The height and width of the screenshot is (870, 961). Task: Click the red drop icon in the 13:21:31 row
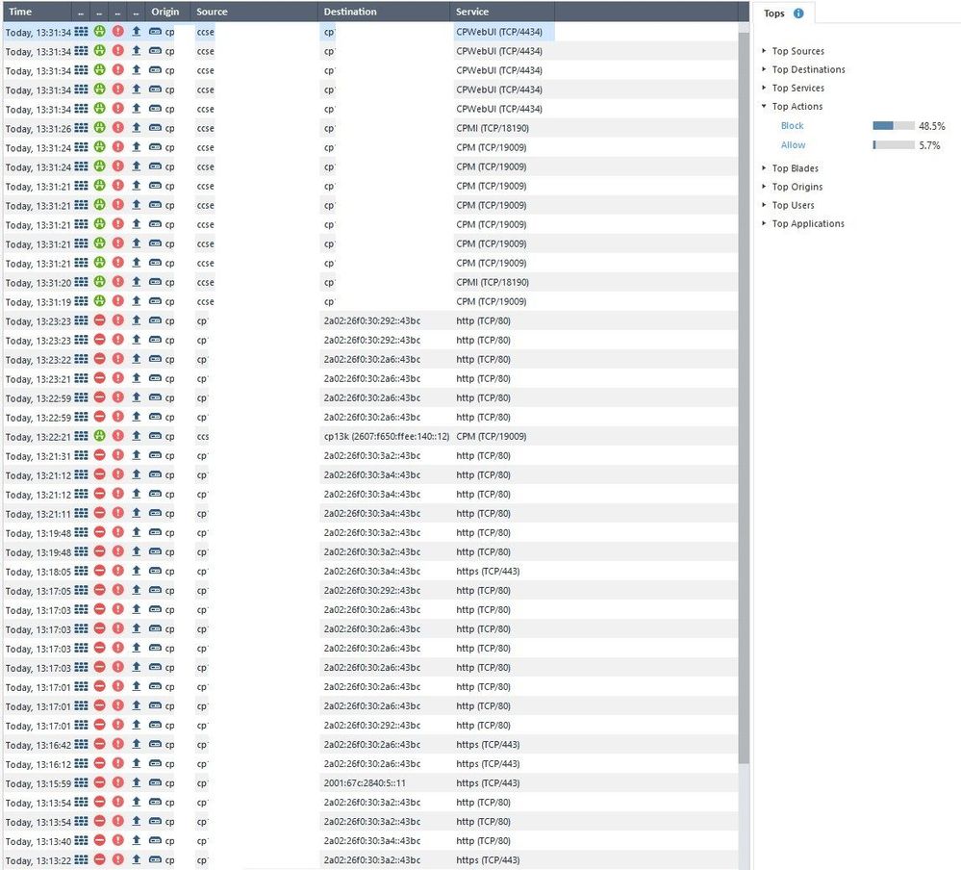pos(99,455)
